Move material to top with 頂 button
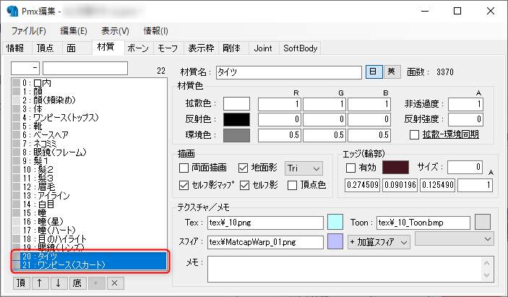 22,283
